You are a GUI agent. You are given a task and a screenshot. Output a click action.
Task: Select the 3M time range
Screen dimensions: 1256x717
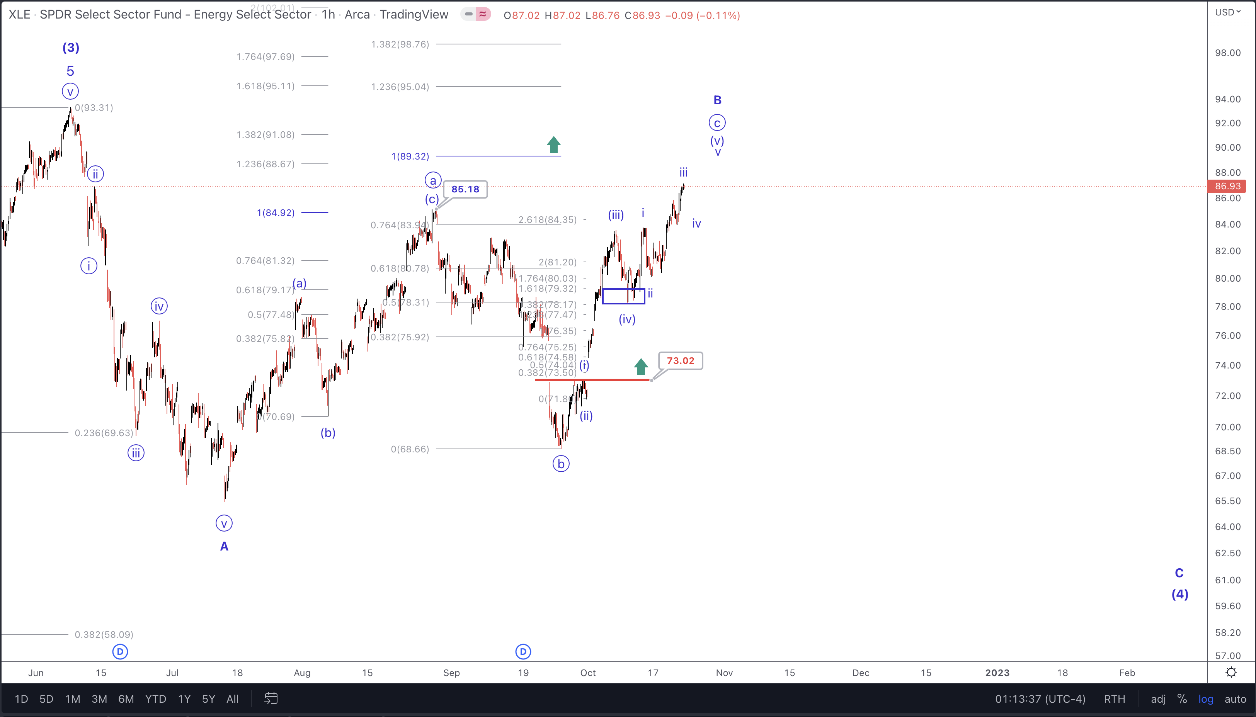coord(99,699)
